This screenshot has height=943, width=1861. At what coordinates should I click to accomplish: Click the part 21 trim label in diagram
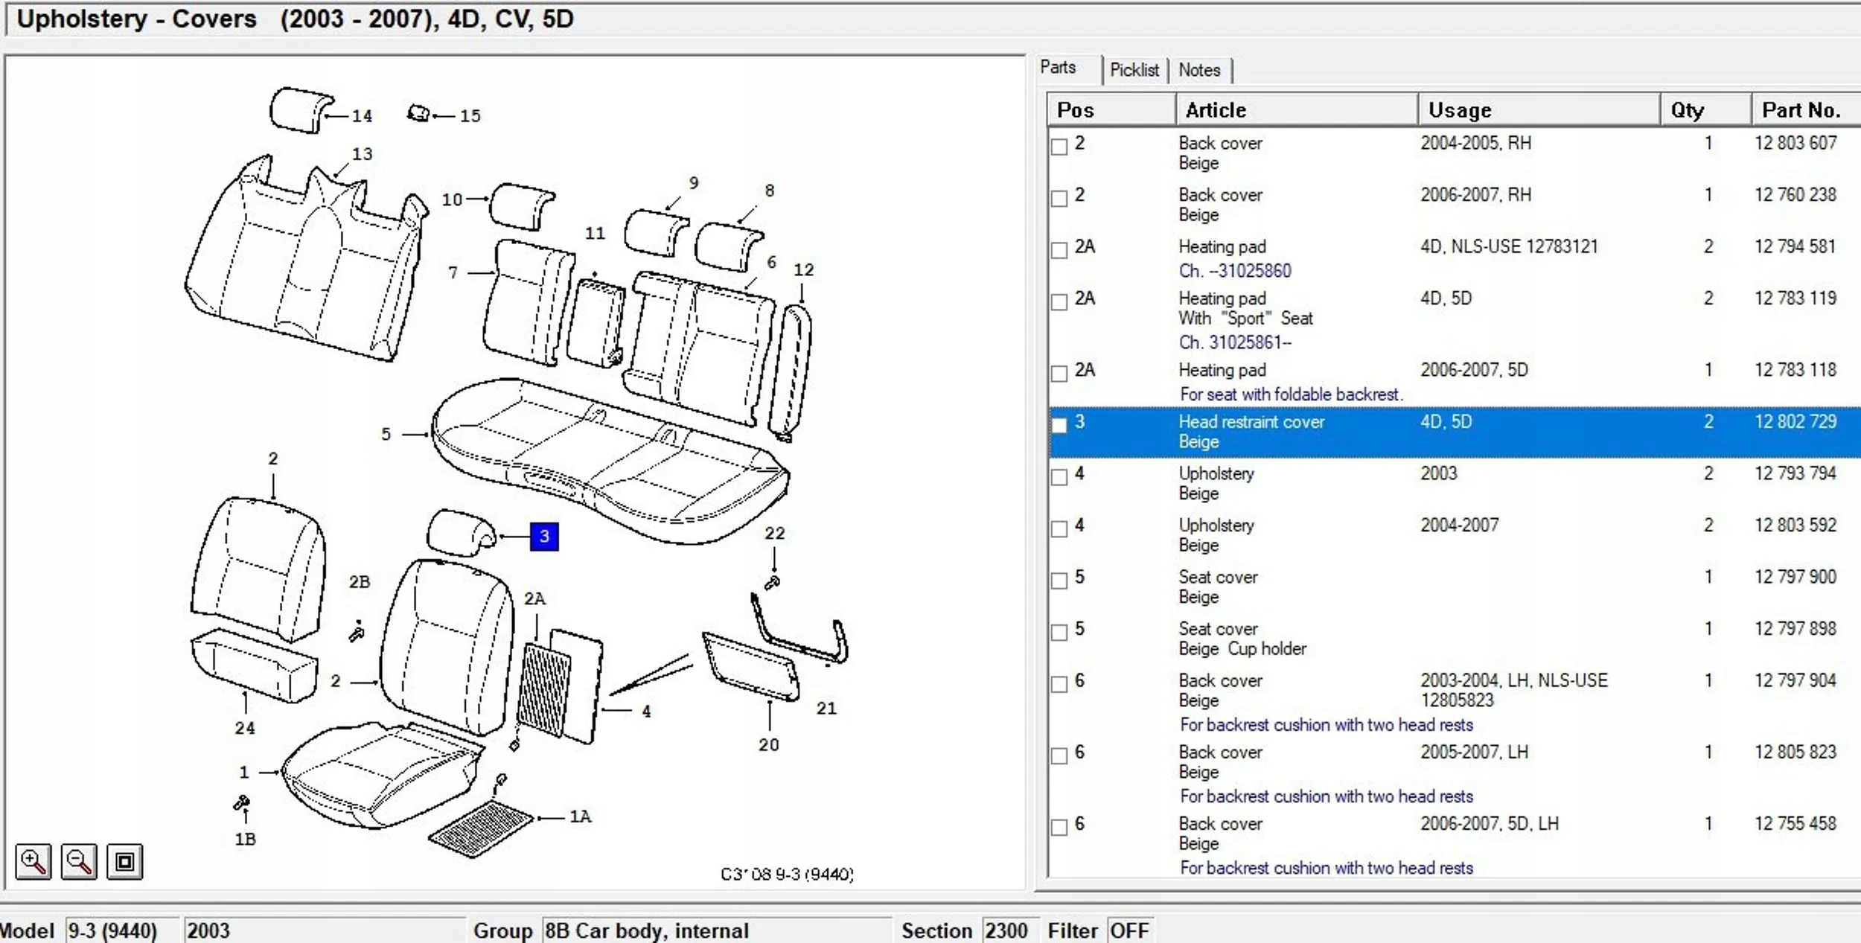(x=826, y=709)
